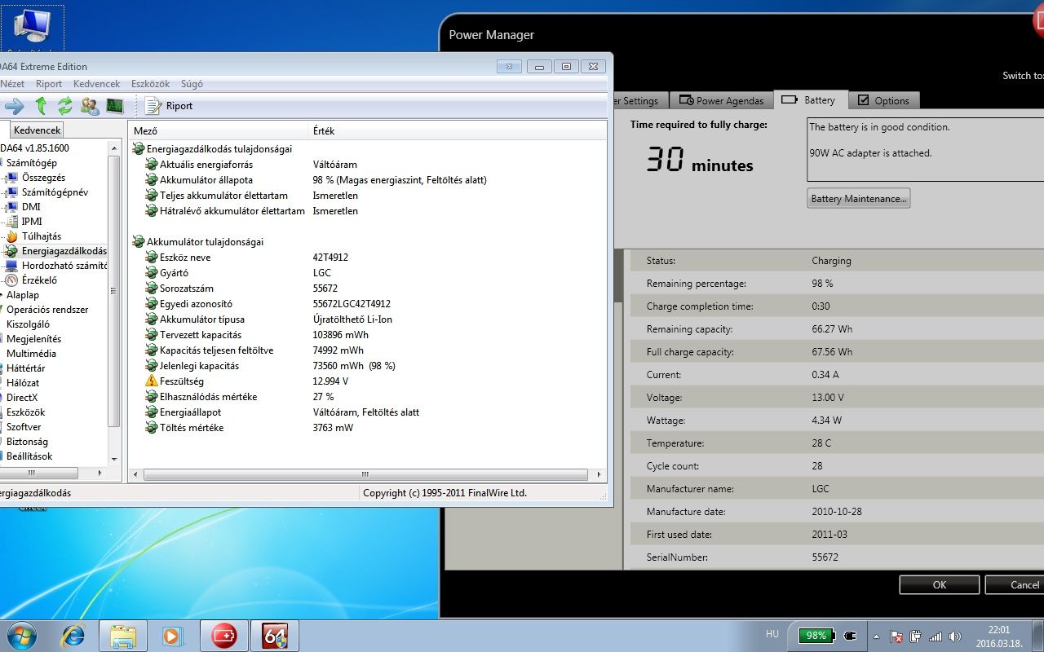Click the green up arrow toolbar icon

tap(41, 105)
